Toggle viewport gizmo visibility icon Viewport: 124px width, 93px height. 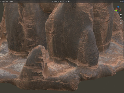click(x=121, y=2)
